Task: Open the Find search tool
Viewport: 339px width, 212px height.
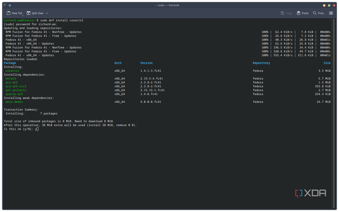Action: tap(319, 13)
